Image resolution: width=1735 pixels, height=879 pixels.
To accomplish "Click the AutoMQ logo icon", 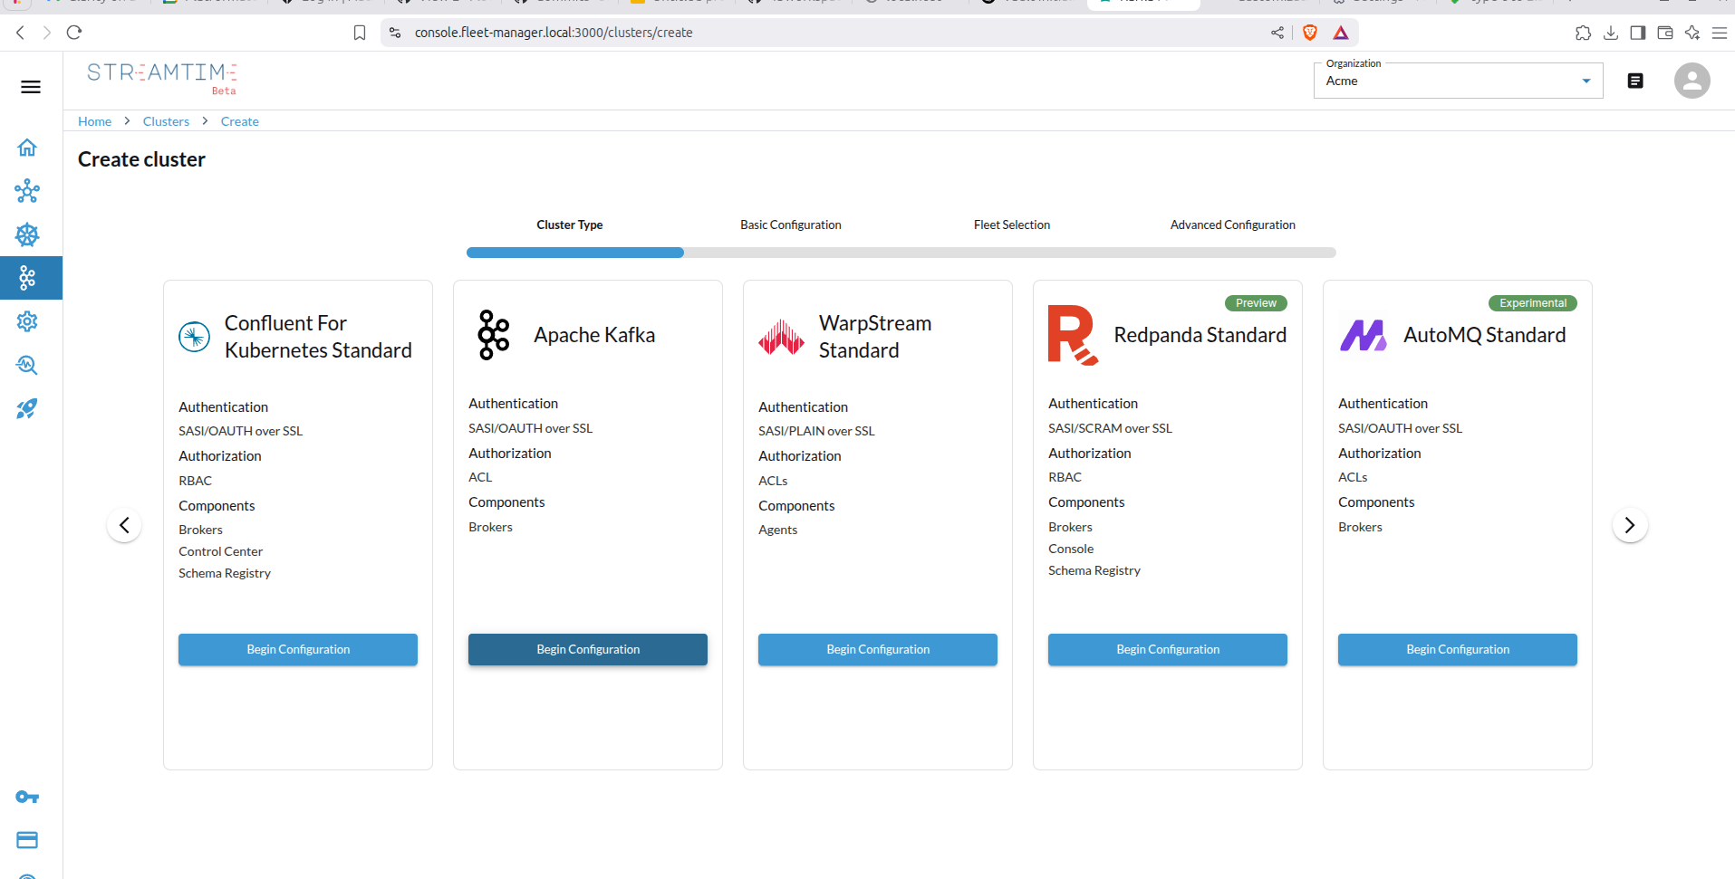I will 1364,335.
